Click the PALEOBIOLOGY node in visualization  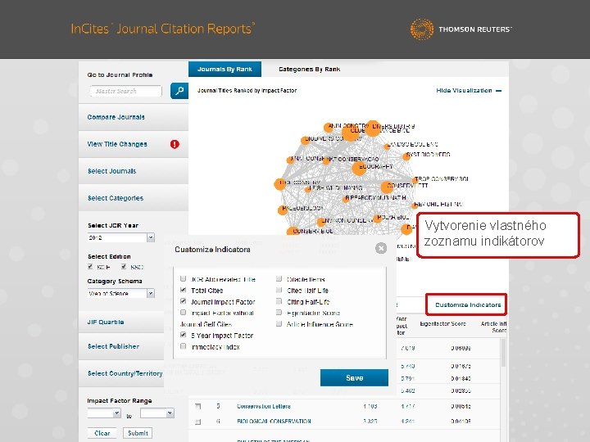click(x=282, y=210)
